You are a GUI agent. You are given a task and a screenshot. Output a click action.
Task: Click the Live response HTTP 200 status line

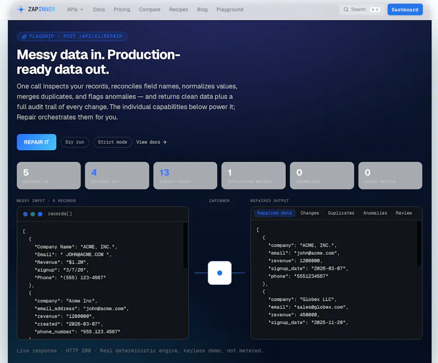[x=140, y=351]
